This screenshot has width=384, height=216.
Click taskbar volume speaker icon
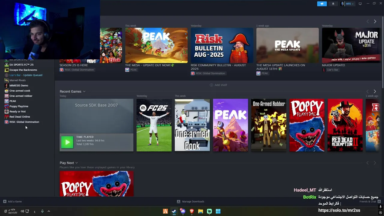click(x=22, y=211)
